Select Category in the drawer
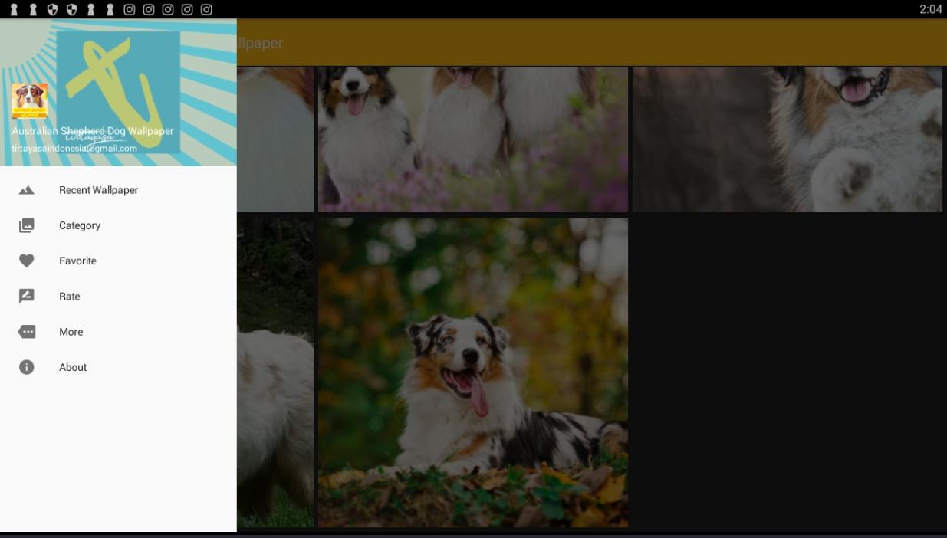This screenshot has height=538, width=947. point(118,225)
